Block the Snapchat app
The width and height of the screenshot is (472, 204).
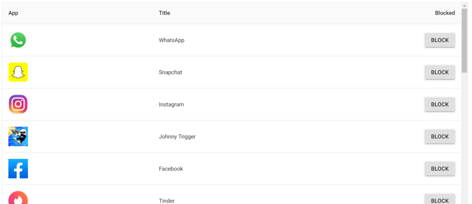439,72
